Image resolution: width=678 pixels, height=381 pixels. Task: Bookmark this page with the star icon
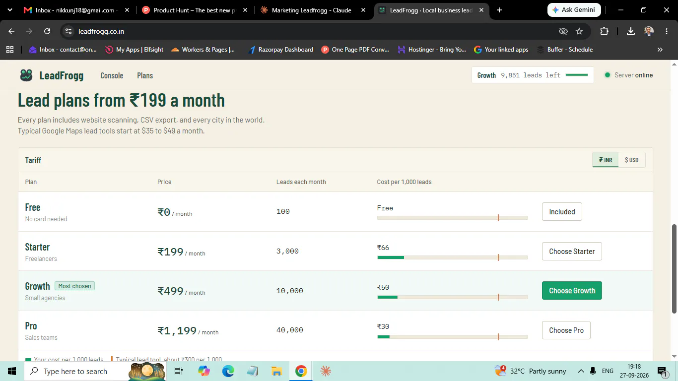[x=579, y=31]
